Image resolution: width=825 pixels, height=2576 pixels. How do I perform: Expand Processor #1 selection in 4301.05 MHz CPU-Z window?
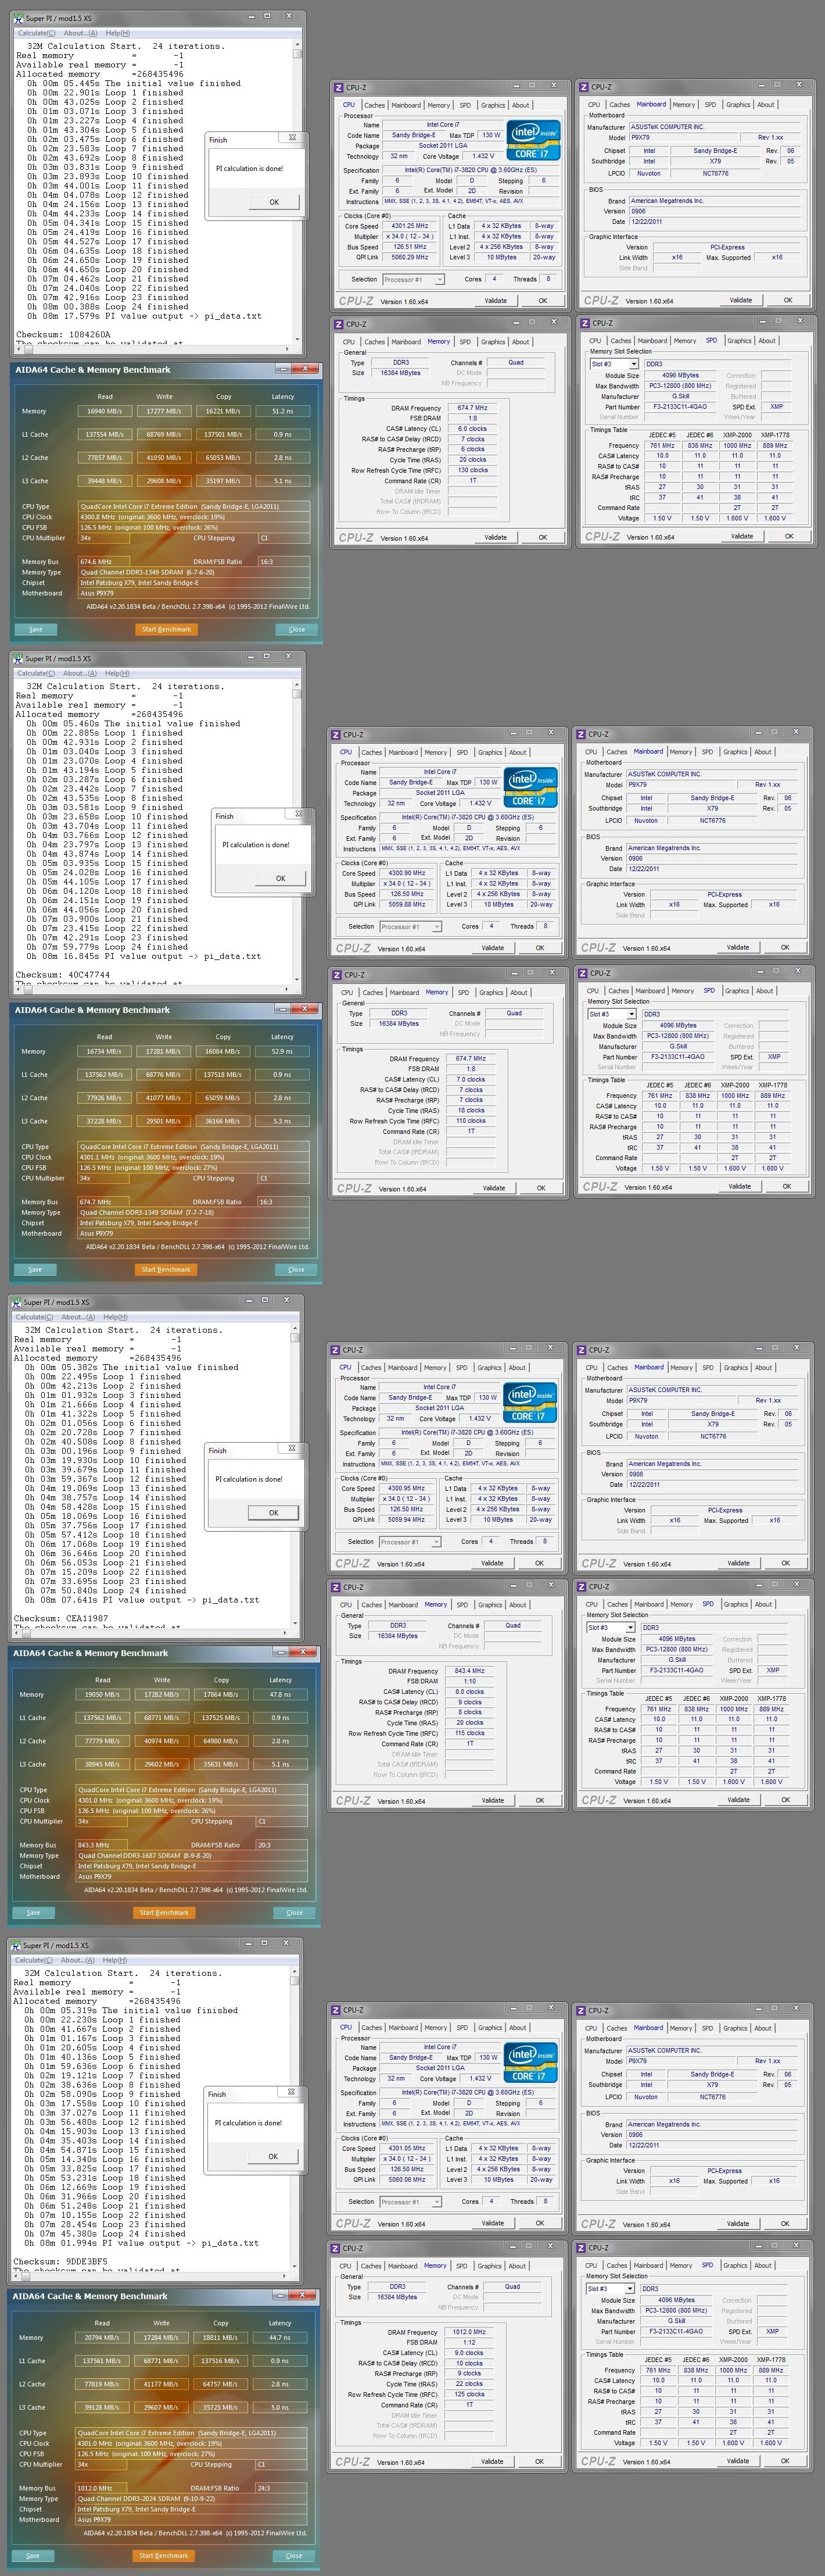410,2201
